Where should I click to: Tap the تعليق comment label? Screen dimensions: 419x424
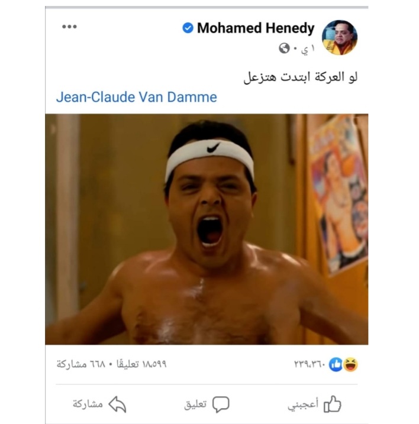coord(195,404)
